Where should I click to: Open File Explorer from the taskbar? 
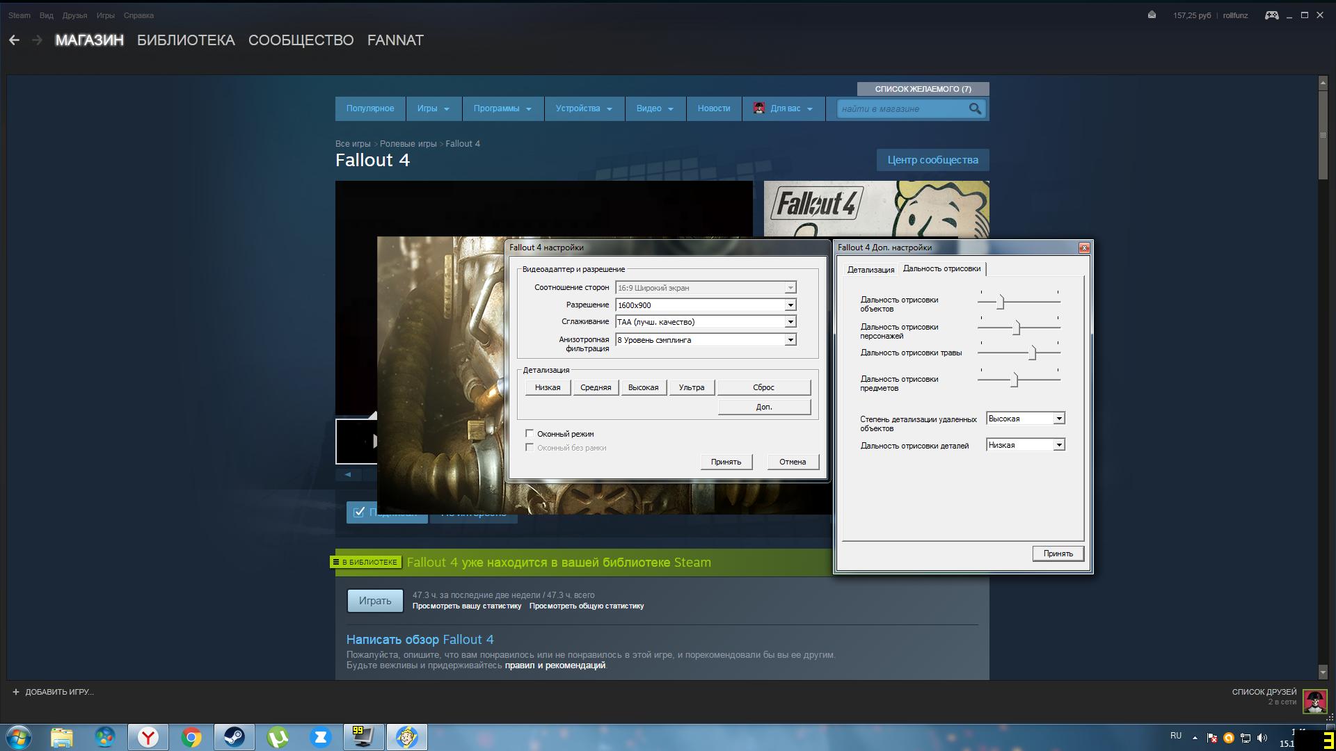[x=62, y=737]
